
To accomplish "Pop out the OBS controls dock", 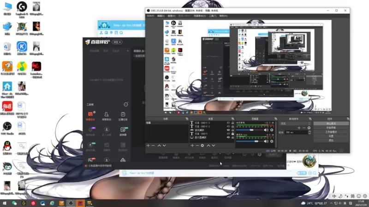I will click(348, 119).
